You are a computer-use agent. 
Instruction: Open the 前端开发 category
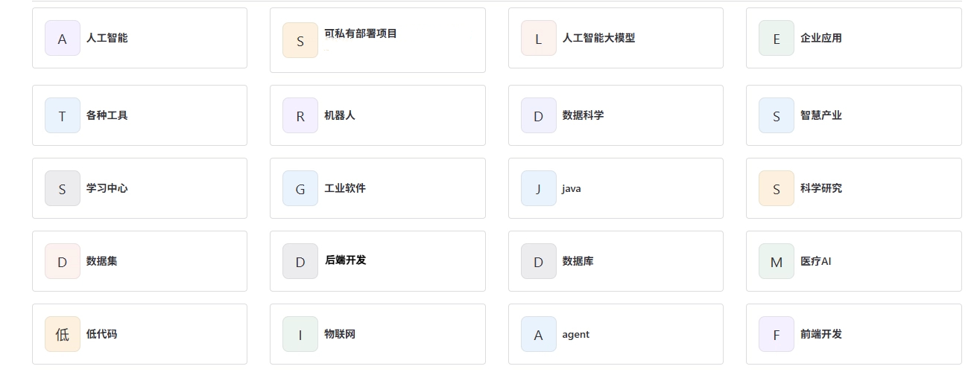pos(854,334)
